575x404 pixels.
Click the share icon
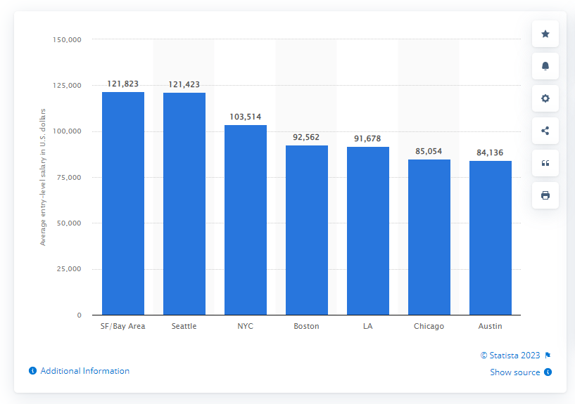(x=545, y=131)
